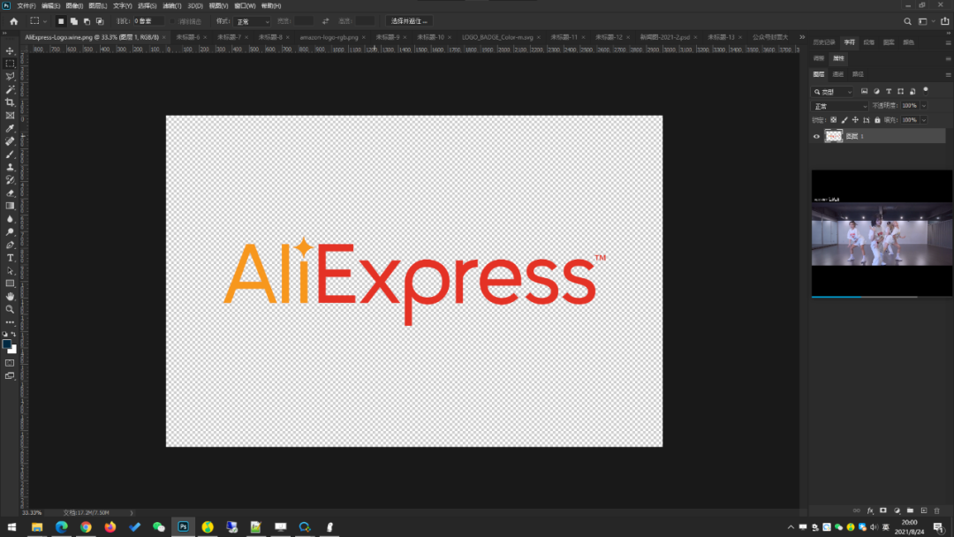Open the marquee tool preset dropdown arrow

coord(44,21)
